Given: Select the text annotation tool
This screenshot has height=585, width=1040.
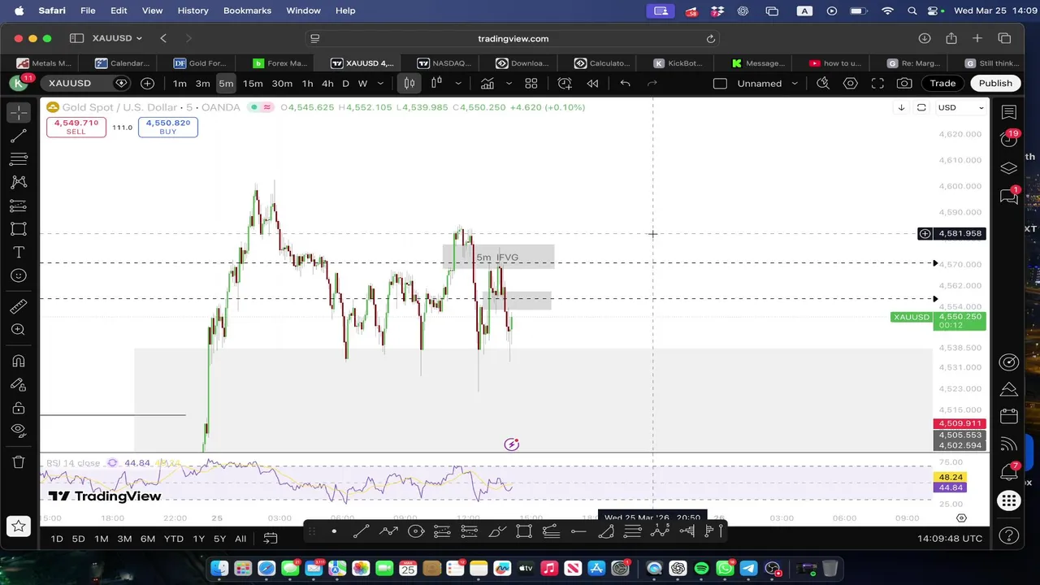Looking at the screenshot, I should coord(19,253).
